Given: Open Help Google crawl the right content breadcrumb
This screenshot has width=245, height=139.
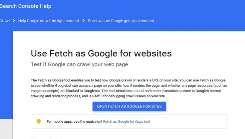Looking at the screenshot, I should (49, 21).
